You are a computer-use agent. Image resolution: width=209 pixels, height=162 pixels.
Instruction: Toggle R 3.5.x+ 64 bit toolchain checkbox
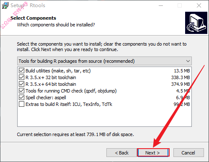tap(21, 84)
